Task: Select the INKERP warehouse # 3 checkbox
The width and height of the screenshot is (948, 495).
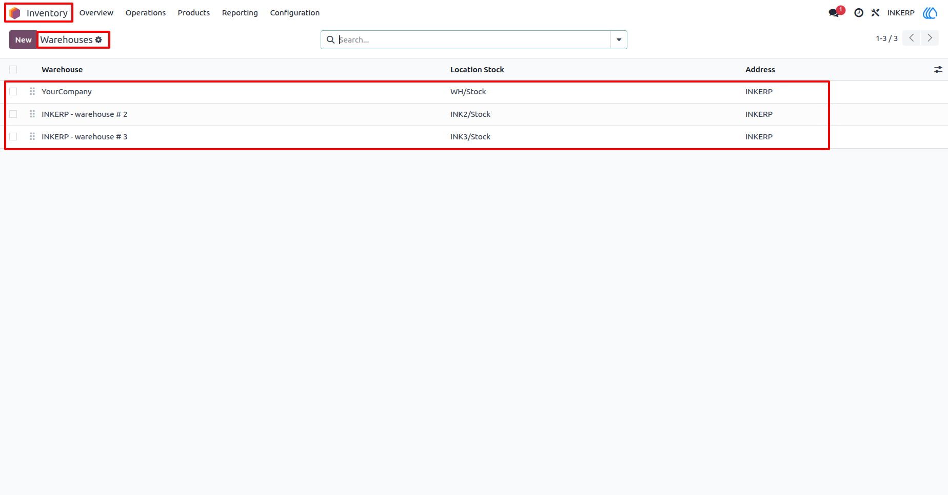Action: 13,137
